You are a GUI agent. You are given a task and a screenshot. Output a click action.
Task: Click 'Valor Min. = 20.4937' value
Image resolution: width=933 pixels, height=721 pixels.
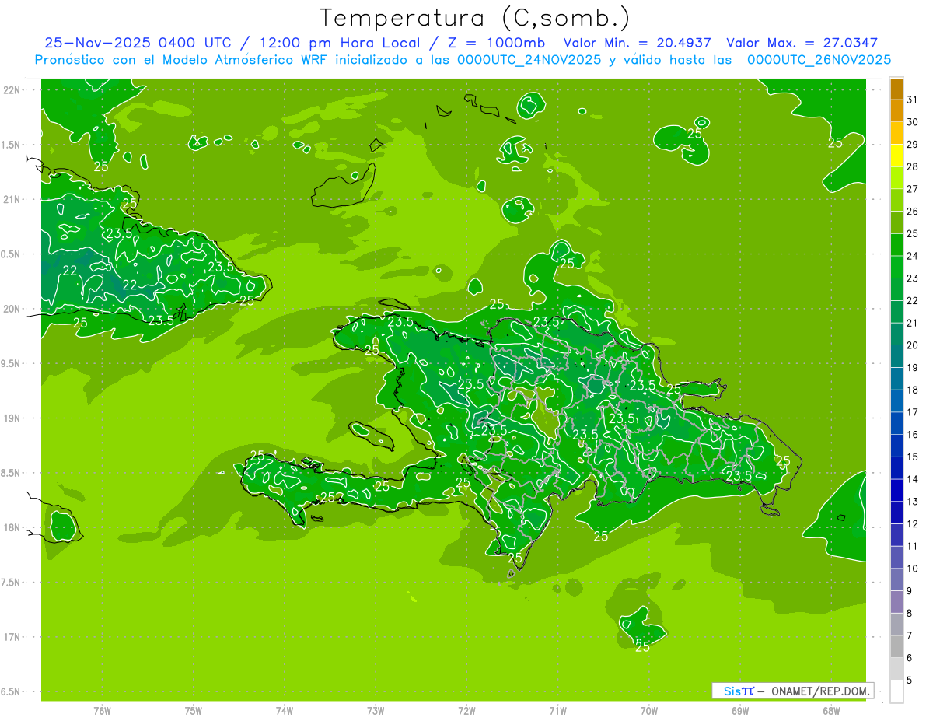click(638, 43)
